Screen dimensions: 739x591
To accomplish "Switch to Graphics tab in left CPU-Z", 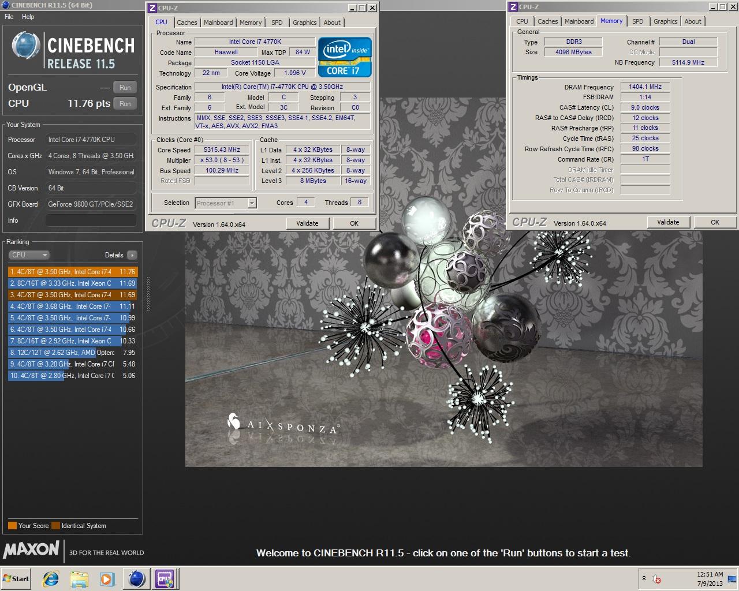I will (x=305, y=23).
